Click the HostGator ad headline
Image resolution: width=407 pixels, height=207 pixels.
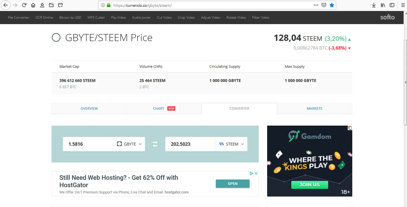119,181
